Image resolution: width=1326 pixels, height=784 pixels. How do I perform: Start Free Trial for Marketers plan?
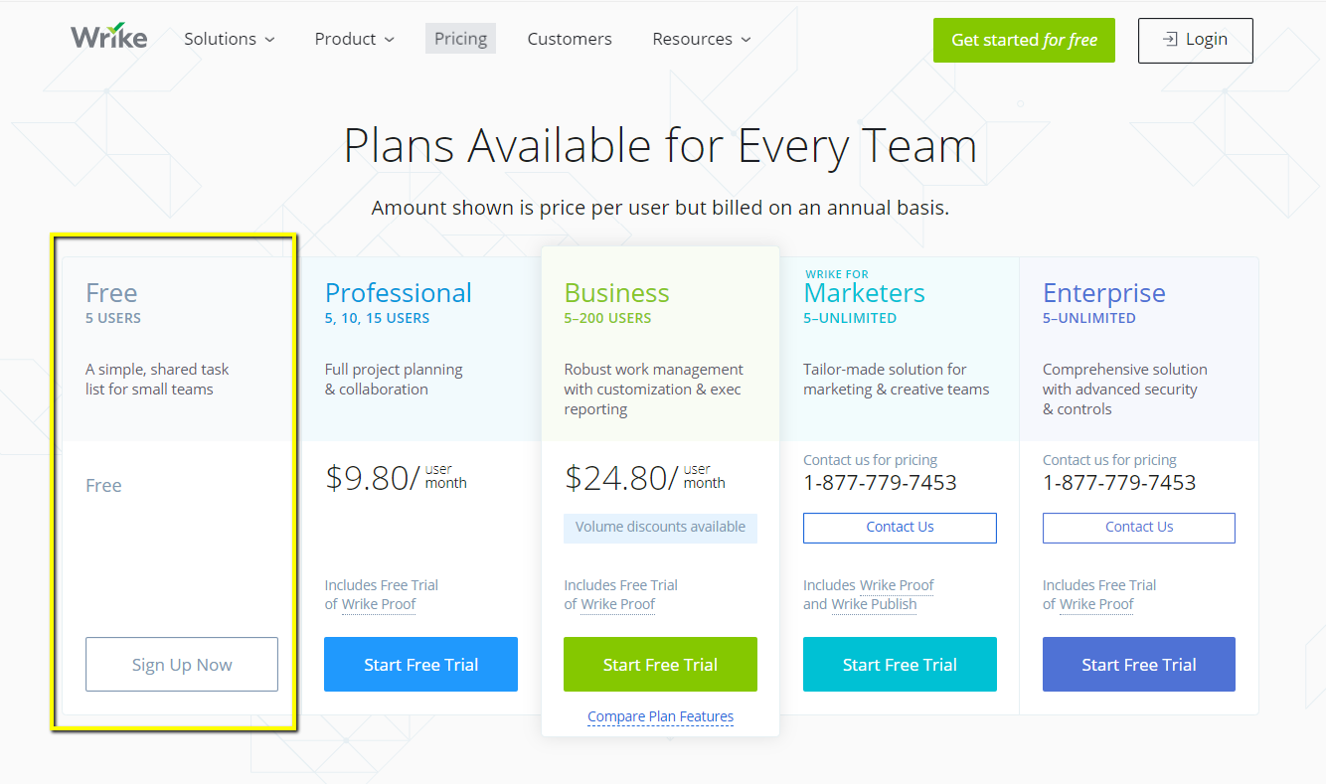click(x=900, y=665)
